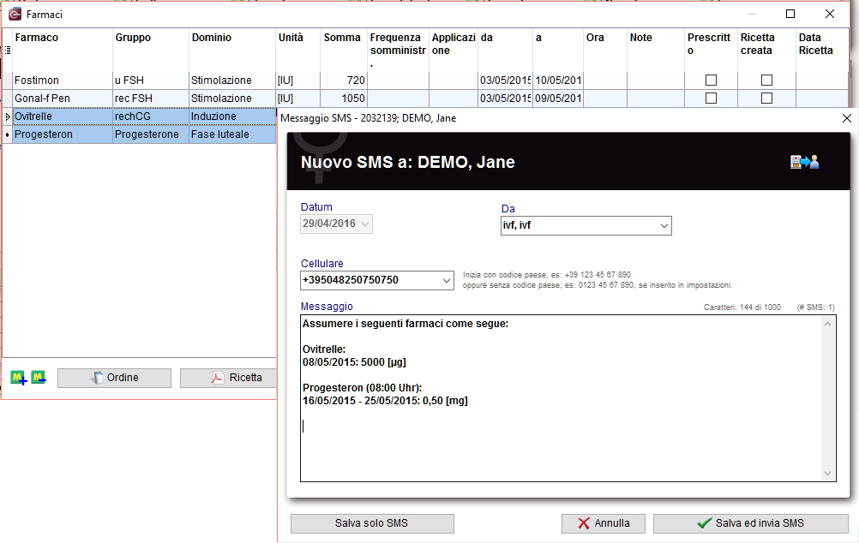Tick Ricetta creata checkbox for Fostimon
This screenshot has height=543, width=859.
click(767, 80)
